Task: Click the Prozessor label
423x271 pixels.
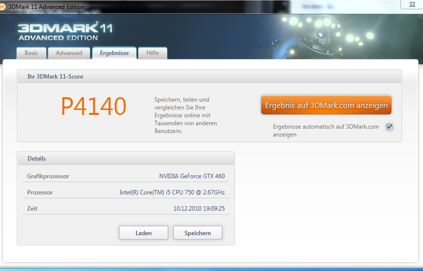Action: pos(40,192)
